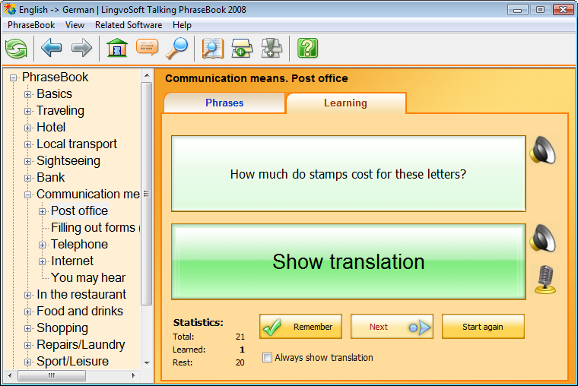Open the Related Software menu
The image size is (578, 386).
tap(129, 25)
